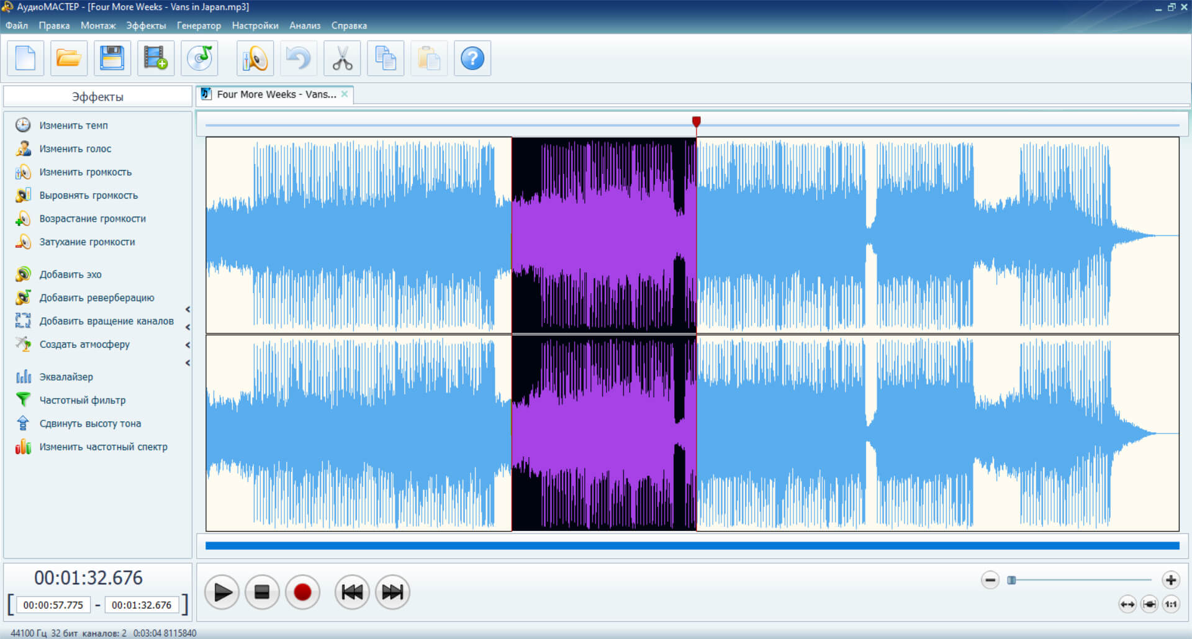1192x639 pixels.
Task: Click the blue horizontal scrollbar below waveform
Action: [692, 546]
